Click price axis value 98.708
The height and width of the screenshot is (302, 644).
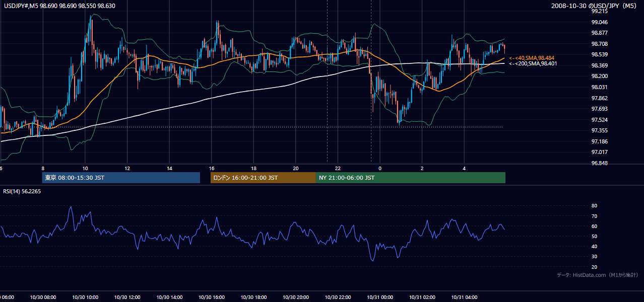click(x=599, y=44)
